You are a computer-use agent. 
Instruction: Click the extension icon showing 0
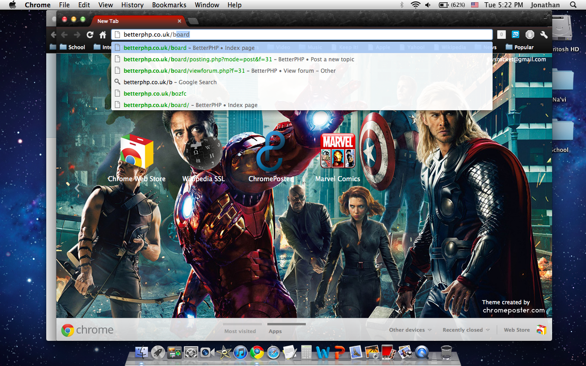[501, 35]
